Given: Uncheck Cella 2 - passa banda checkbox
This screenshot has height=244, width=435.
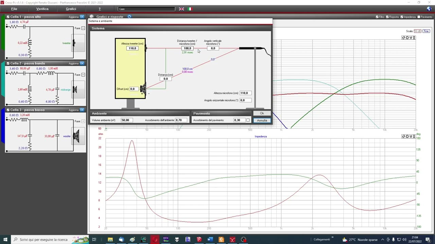Looking at the screenshot, I should click(8, 63).
